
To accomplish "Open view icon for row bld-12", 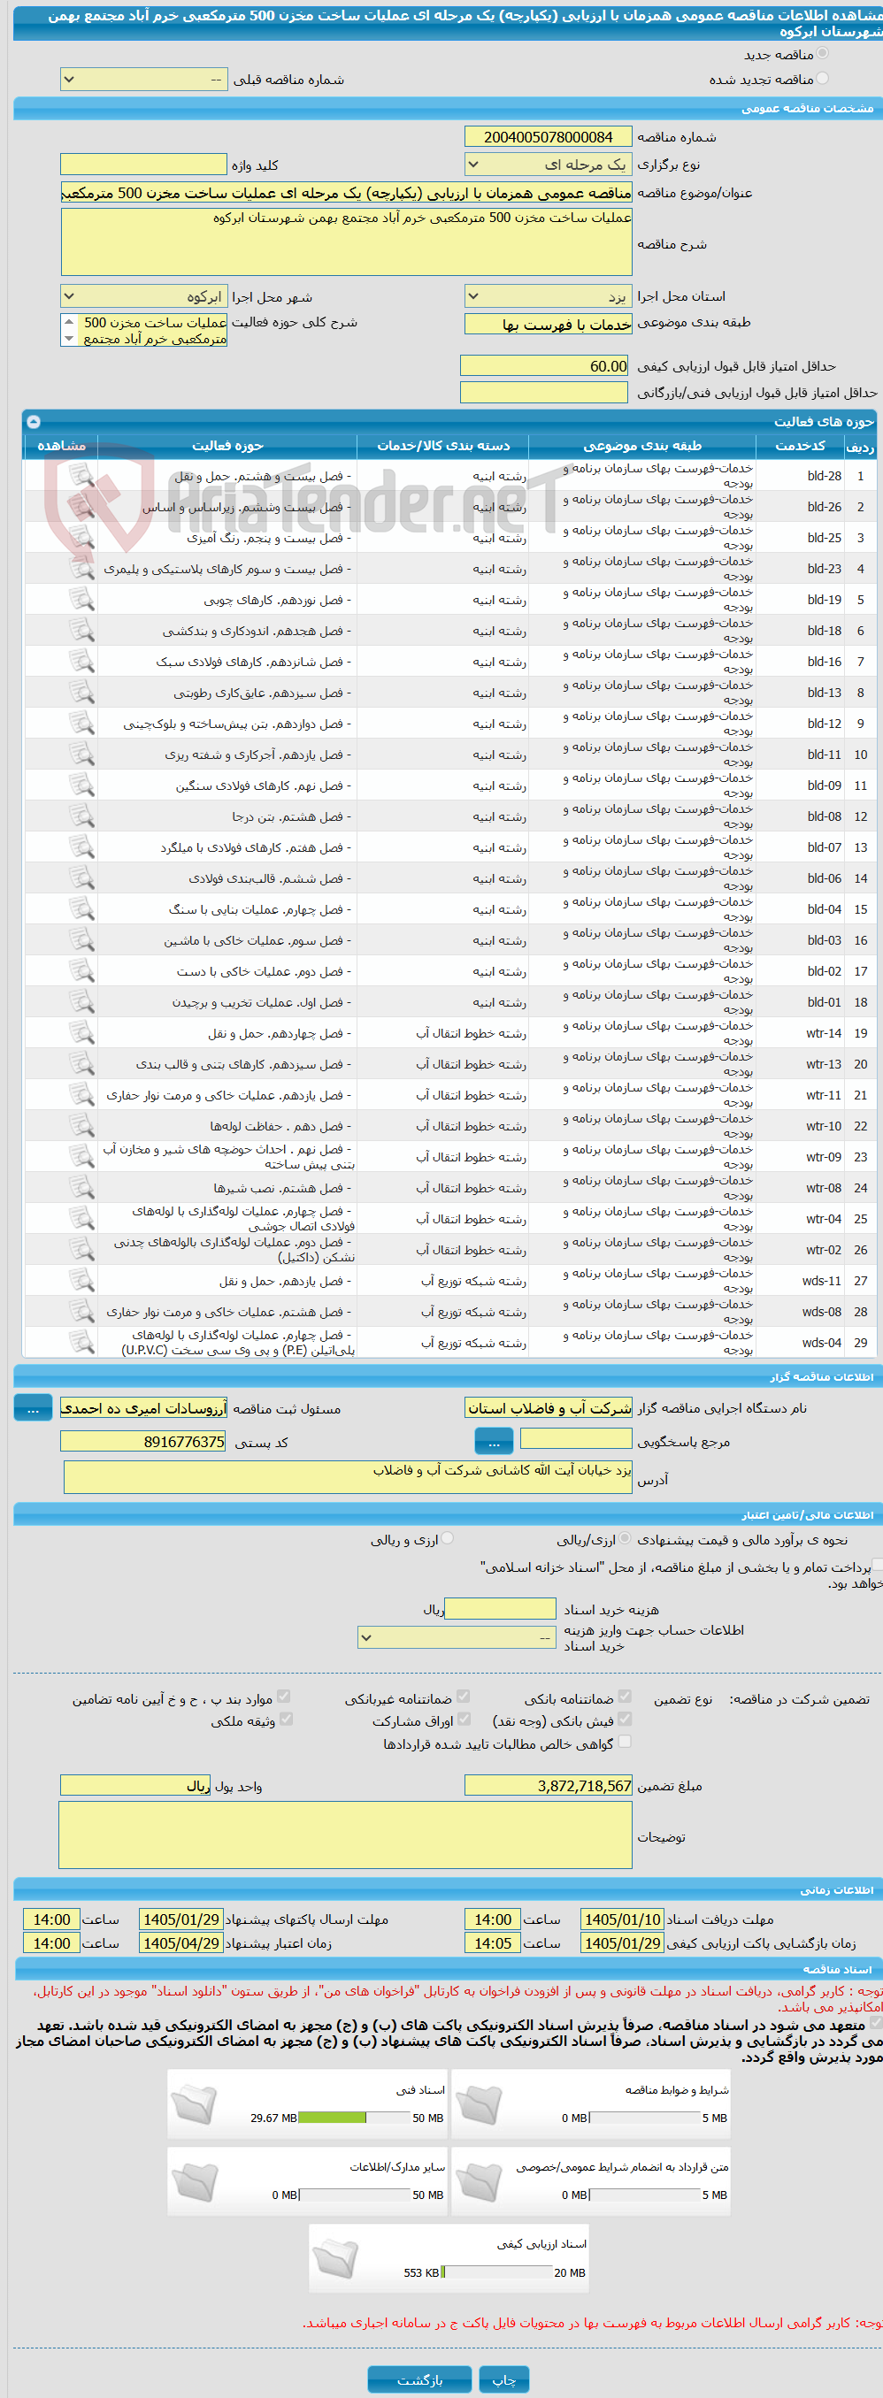I will pyautogui.click(x=82, y=724).
